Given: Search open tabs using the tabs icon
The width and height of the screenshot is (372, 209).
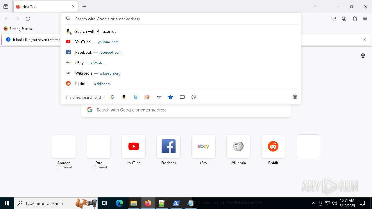Looking at the screenshot, I should [182, 97].
